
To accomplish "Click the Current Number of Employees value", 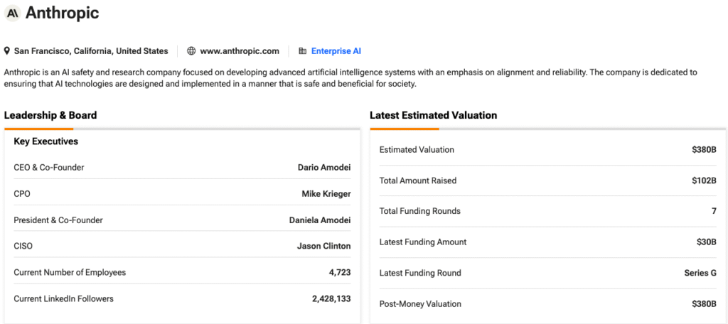I will pyautogui.click(x=337, y=273).
